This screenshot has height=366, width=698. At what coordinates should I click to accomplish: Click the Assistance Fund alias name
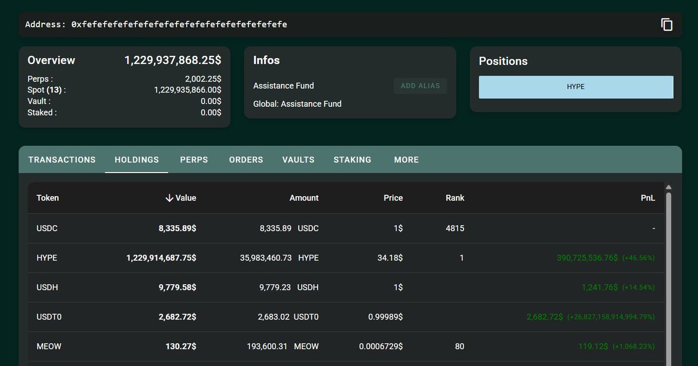click(283, 86)
